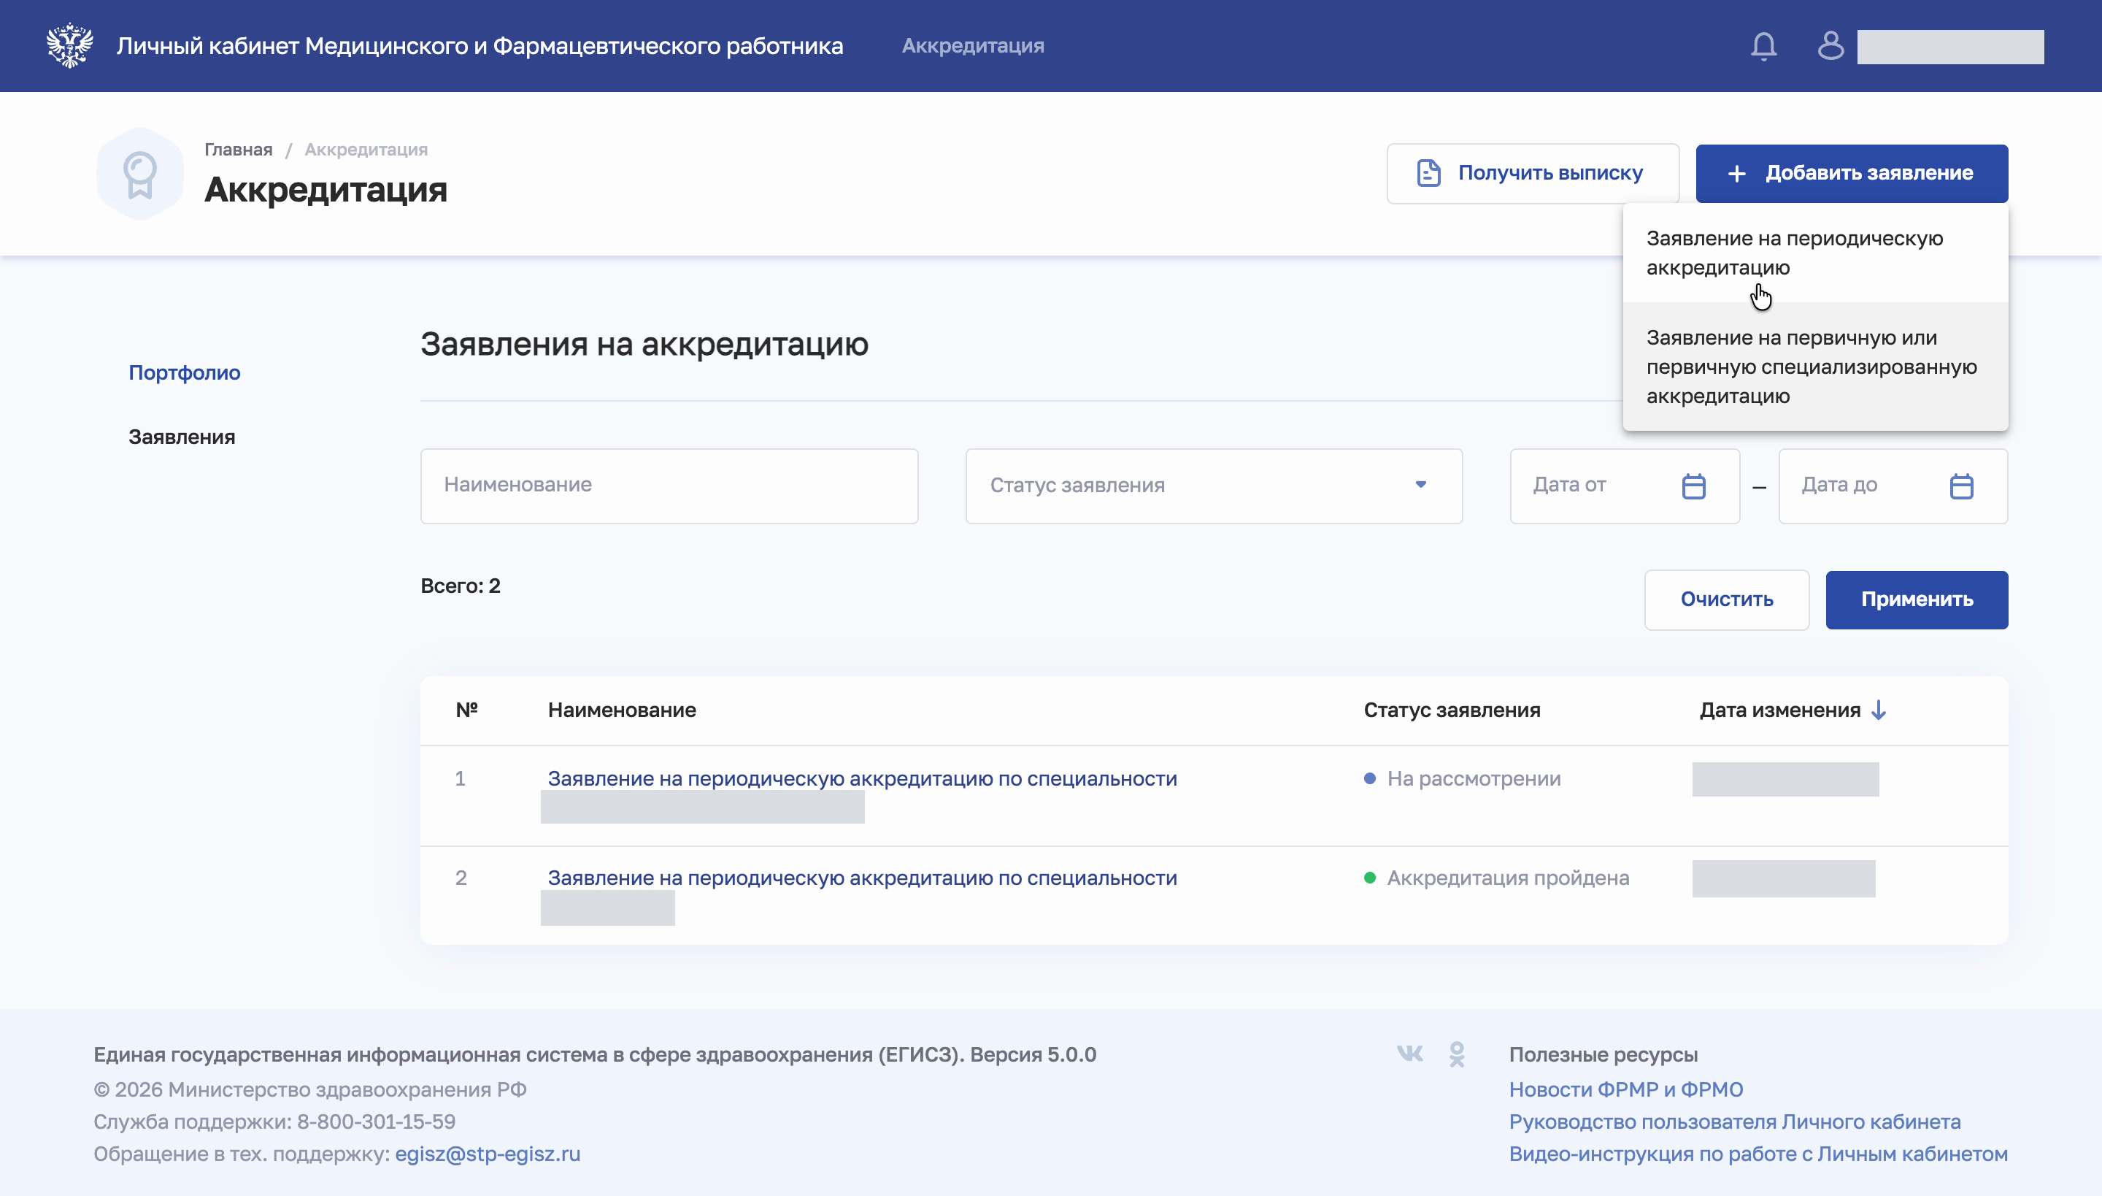Open the Odnoklassniki social icon
2102x1196 pixels.
pos(1457,1054)
